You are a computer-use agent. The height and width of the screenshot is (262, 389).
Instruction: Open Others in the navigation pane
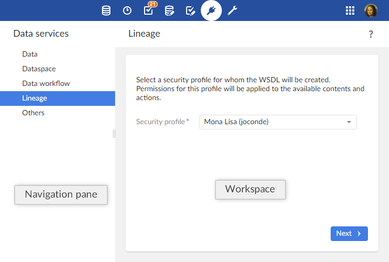click(33, 113)
